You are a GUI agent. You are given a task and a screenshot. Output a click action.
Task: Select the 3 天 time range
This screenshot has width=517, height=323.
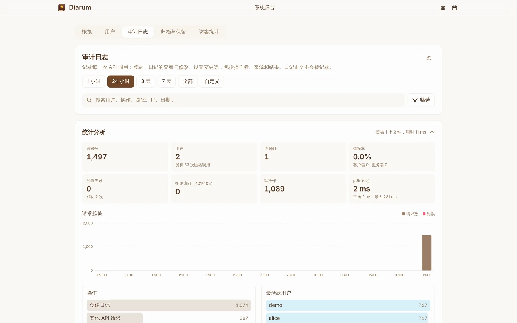coord(146,82)
